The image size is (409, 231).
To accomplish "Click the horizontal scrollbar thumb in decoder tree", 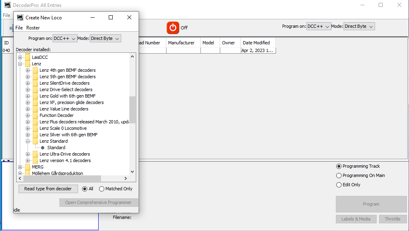I will (62, 179).
